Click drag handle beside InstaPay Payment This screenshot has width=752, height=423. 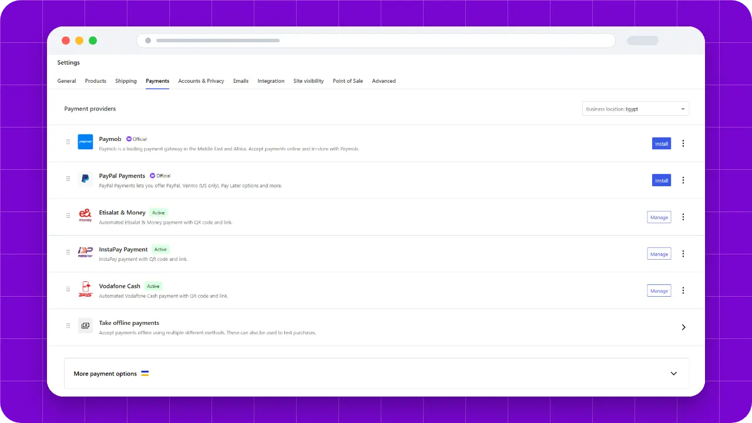pos(68,253)
